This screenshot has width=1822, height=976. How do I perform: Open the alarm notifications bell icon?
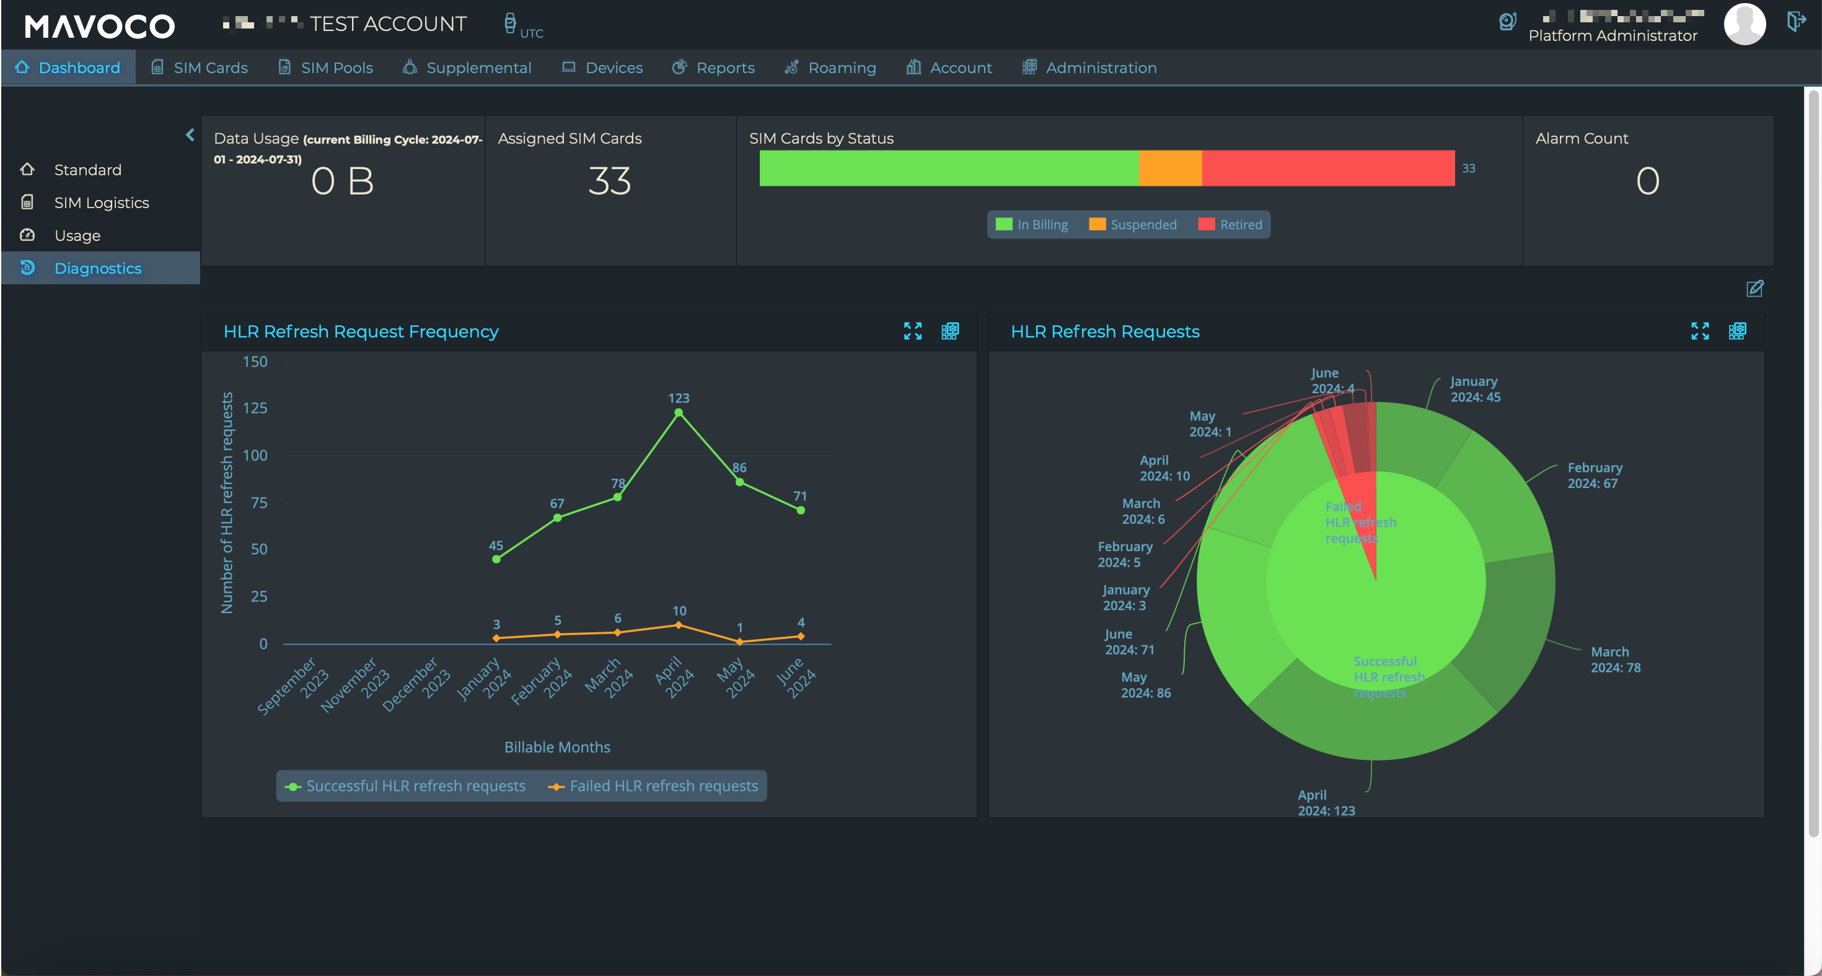[x=1507, y=22]
